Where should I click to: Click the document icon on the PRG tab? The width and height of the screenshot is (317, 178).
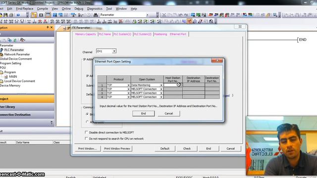click(x=65, y=29)
